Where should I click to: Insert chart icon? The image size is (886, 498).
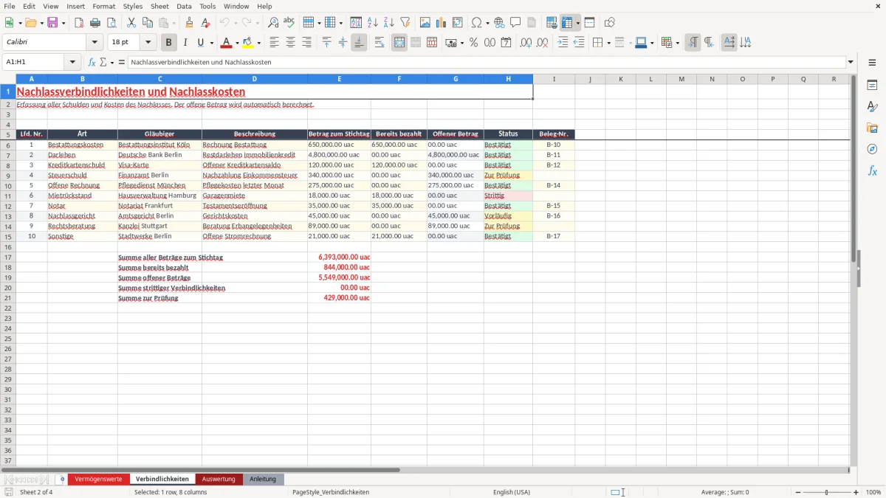(442, 23)
